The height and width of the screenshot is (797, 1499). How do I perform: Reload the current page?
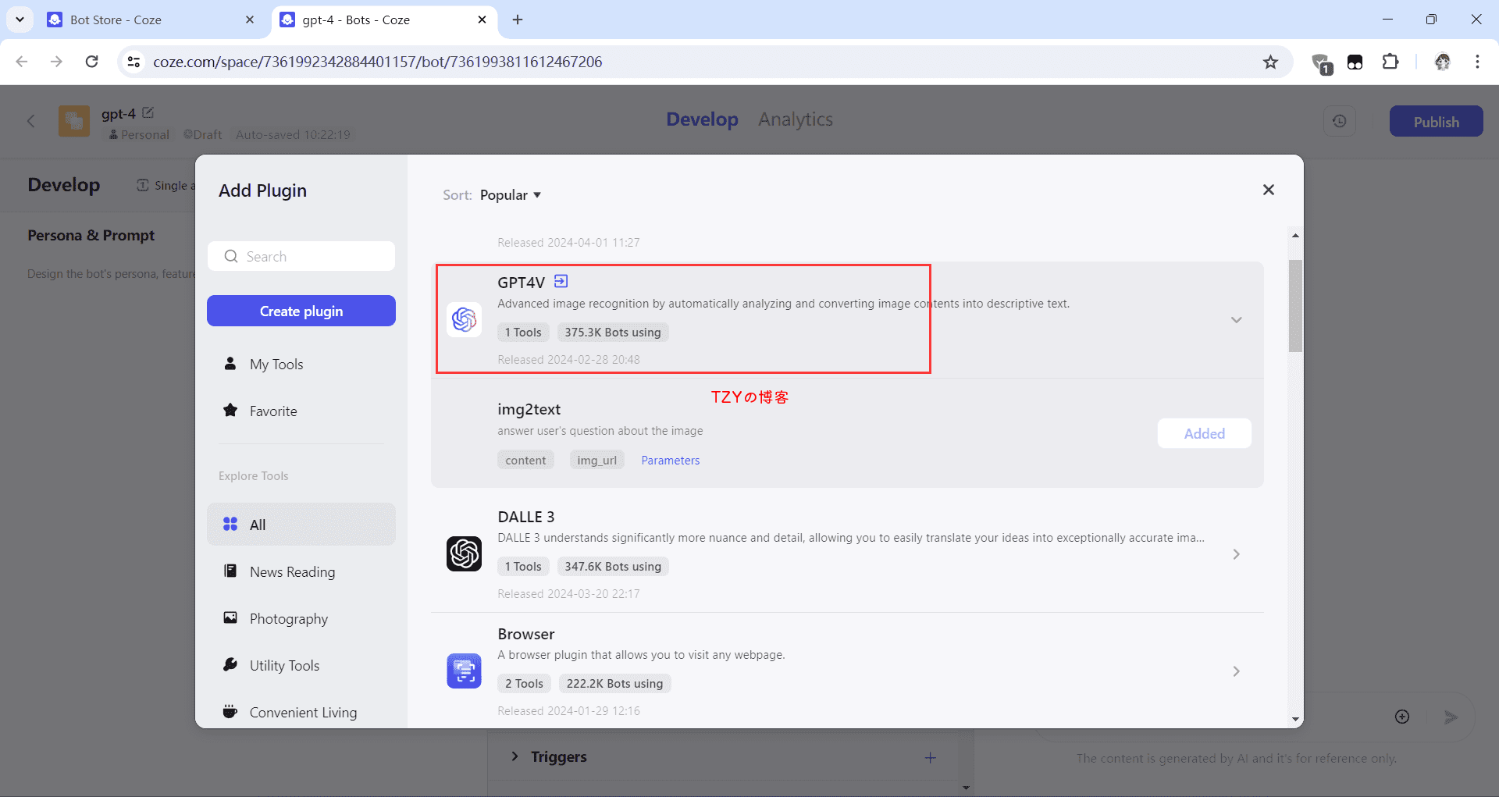tap(91, 62)
